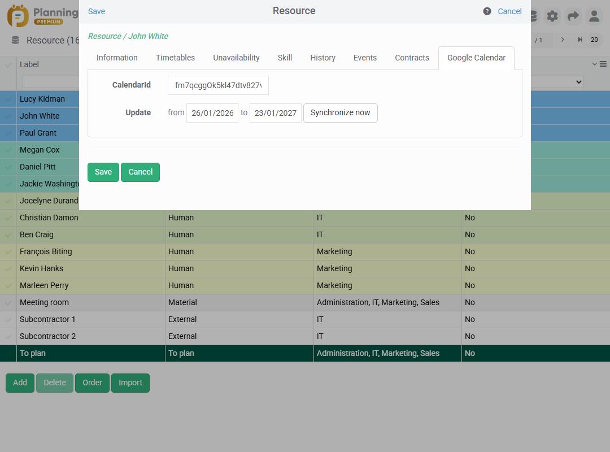Open help question mark icon in Resource dialog
Screen dimensions: 610x452
[x=487, y=11]
